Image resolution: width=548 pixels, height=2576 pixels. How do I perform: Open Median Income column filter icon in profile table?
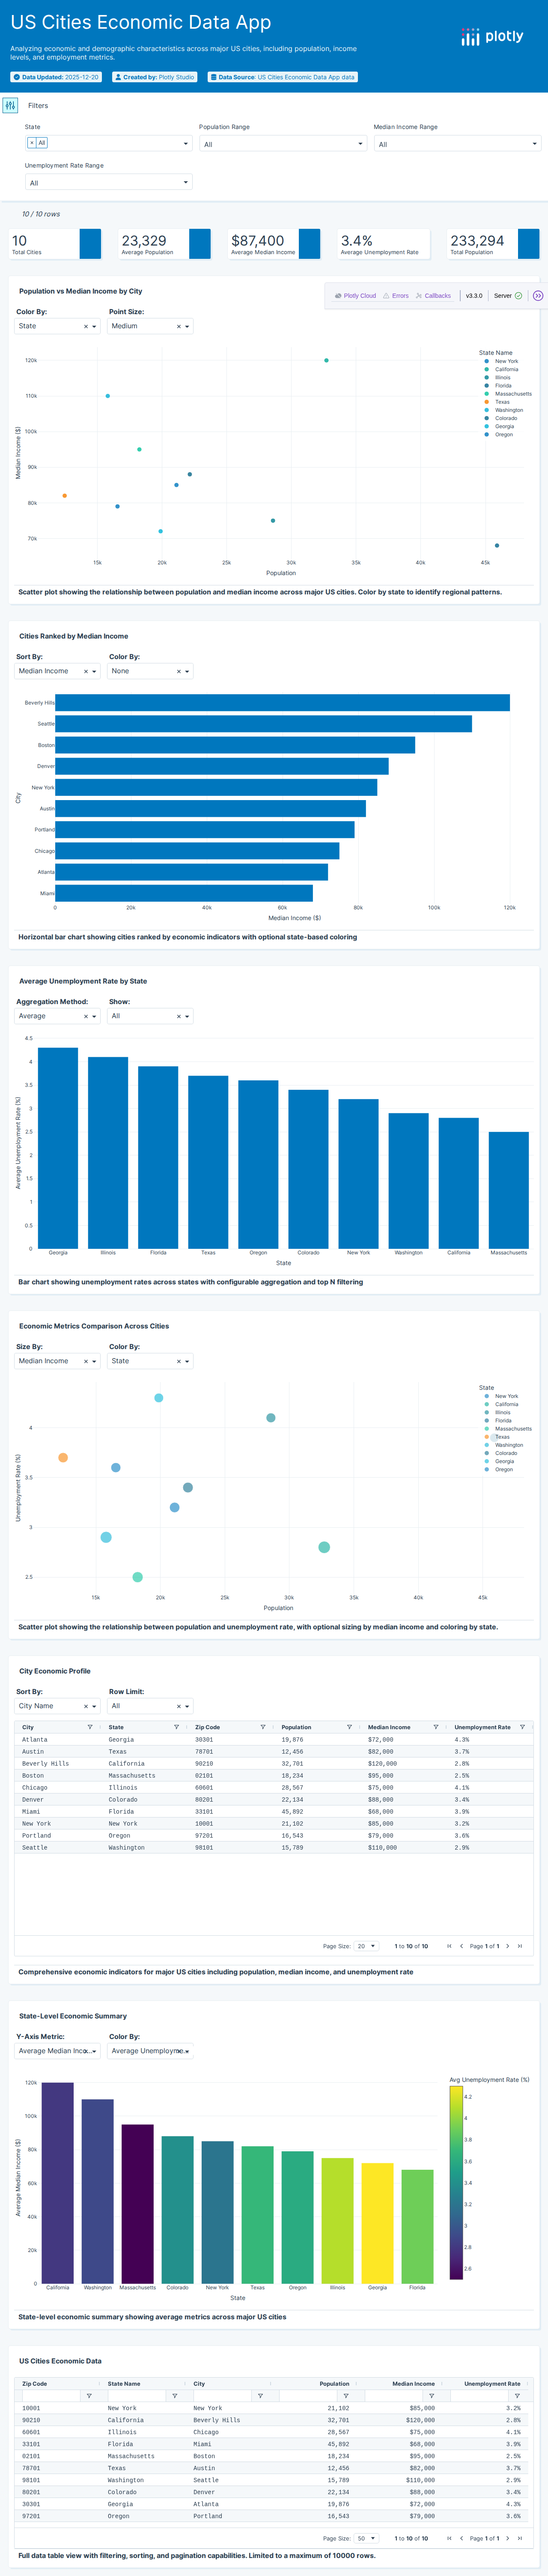tap(435, 1727)
